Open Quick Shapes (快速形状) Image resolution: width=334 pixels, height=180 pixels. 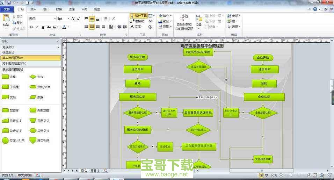[x=30, y=52]
